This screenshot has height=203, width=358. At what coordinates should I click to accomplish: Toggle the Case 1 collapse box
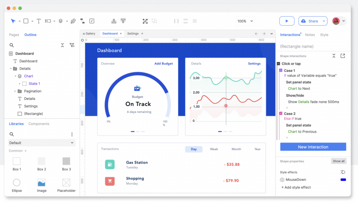281,70
